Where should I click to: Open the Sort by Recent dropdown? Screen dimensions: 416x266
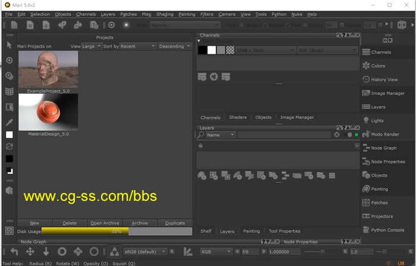[x=137, y=46]
